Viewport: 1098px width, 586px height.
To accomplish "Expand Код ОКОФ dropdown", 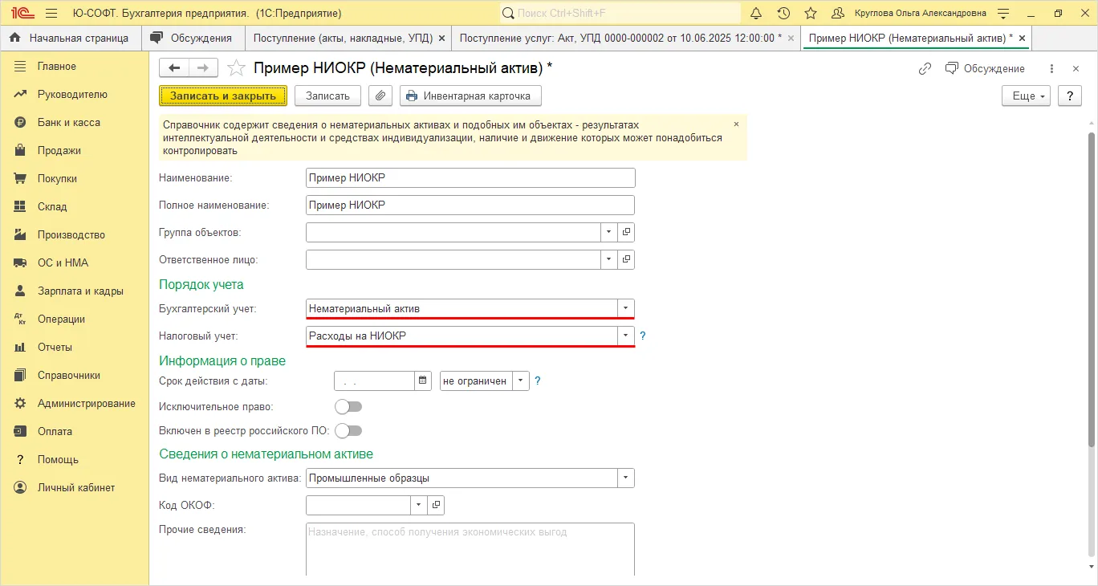I will (x=418, y=504).
